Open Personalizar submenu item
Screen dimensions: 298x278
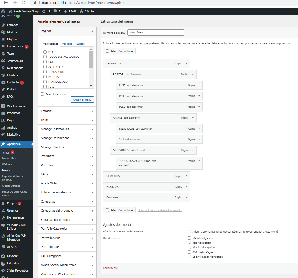pos(9,159)
